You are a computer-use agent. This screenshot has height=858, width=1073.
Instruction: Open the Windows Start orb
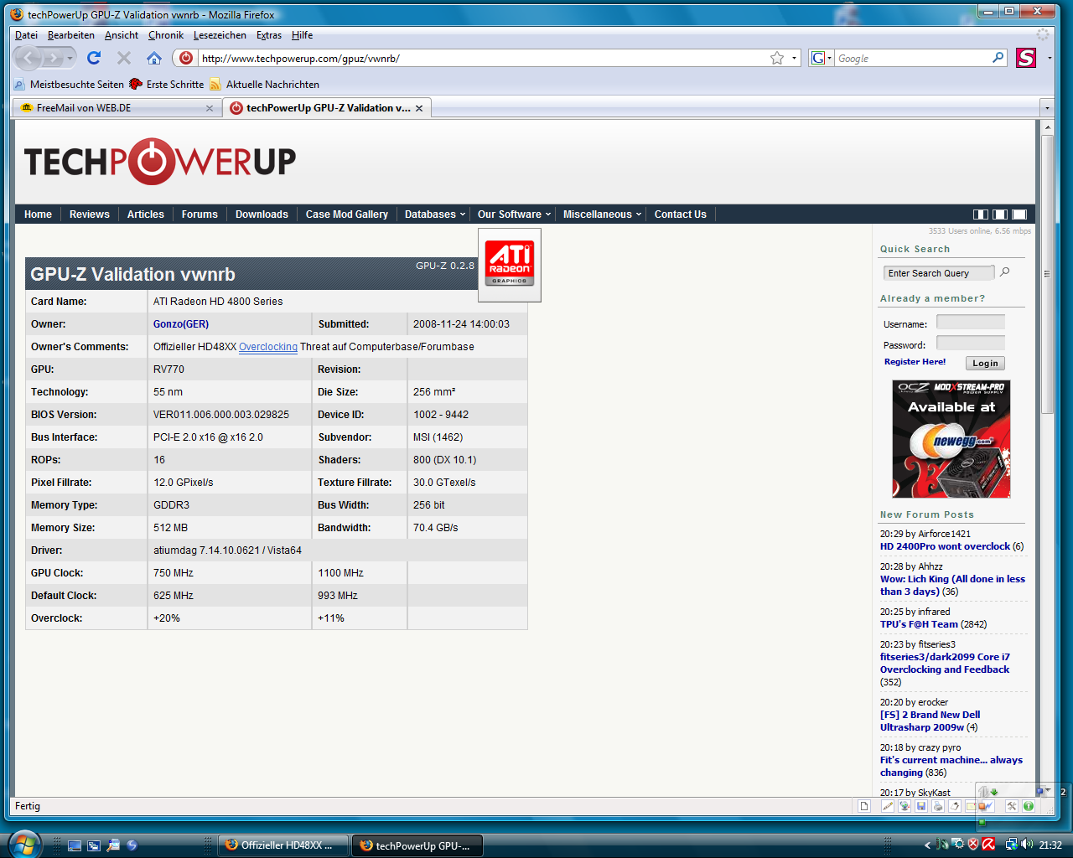coord(23,844)
